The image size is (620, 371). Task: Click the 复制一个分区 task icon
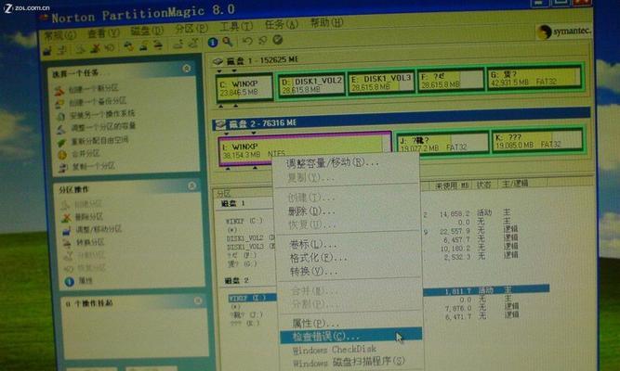[x=62, y=168]
